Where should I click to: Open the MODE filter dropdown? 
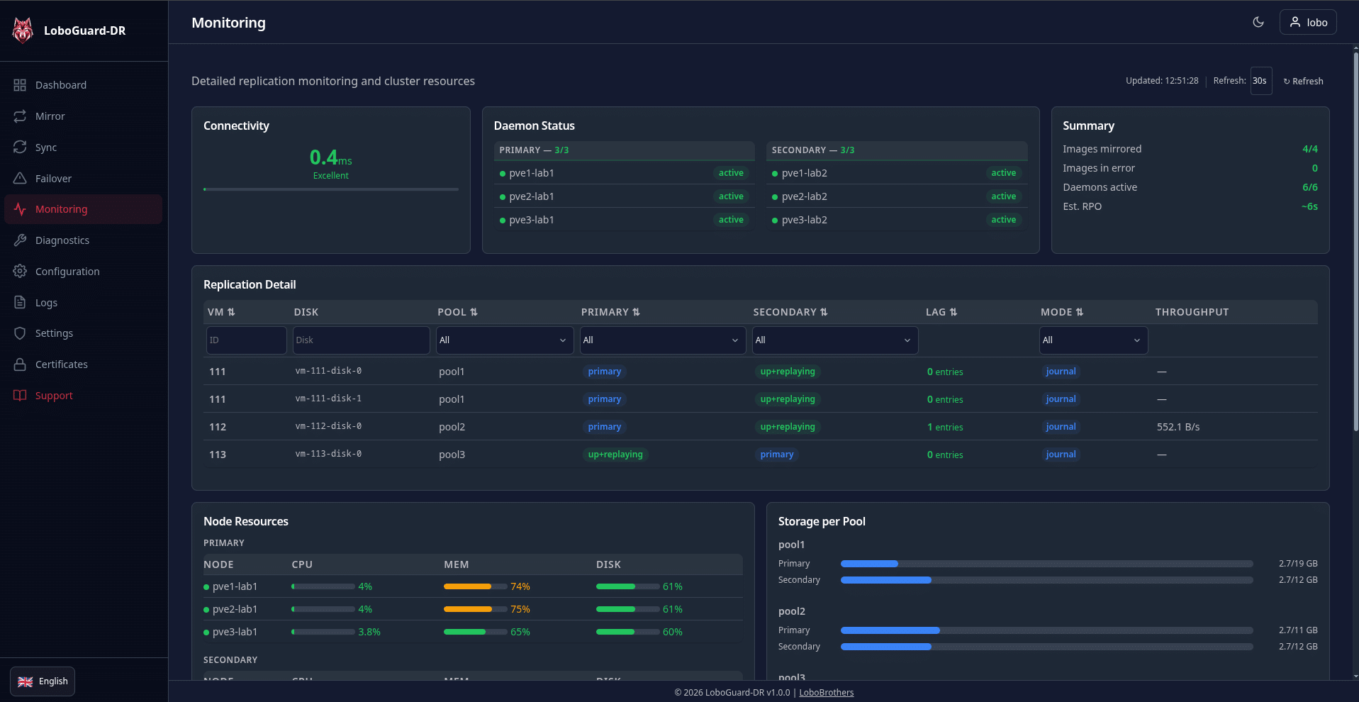tap(1093, 340)
